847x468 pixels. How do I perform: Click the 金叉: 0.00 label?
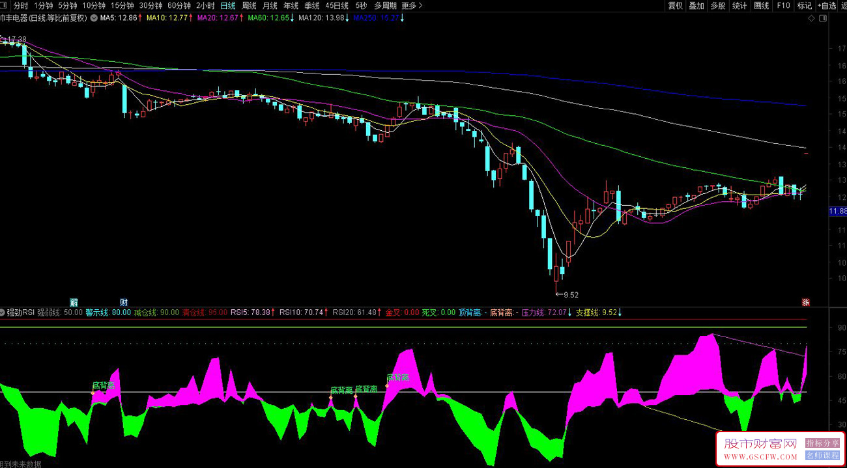pos(402,312)
